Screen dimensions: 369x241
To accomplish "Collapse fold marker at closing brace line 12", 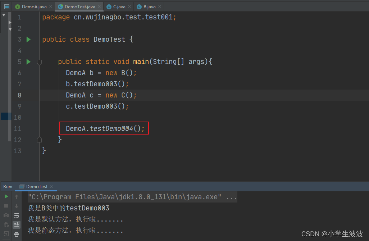I will [x=39, y=140].
